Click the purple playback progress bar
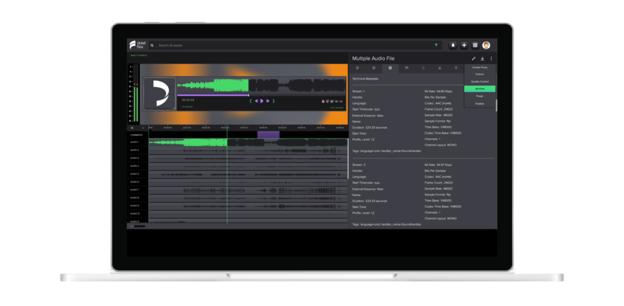This screenshot has height=306, width=624. [213, 95]
